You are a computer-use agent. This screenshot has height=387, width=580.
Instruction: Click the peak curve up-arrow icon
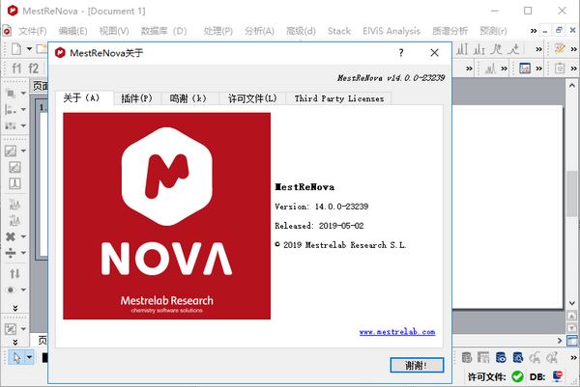496,49
